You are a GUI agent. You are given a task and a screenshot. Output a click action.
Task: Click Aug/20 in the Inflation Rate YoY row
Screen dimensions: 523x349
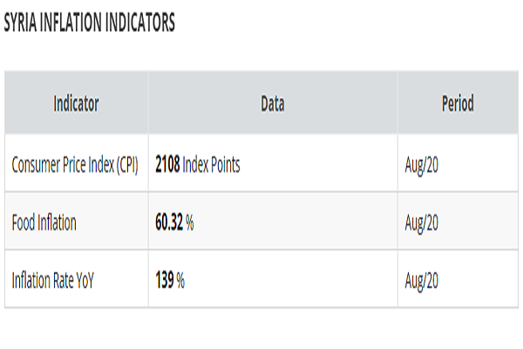click(422, 281)
